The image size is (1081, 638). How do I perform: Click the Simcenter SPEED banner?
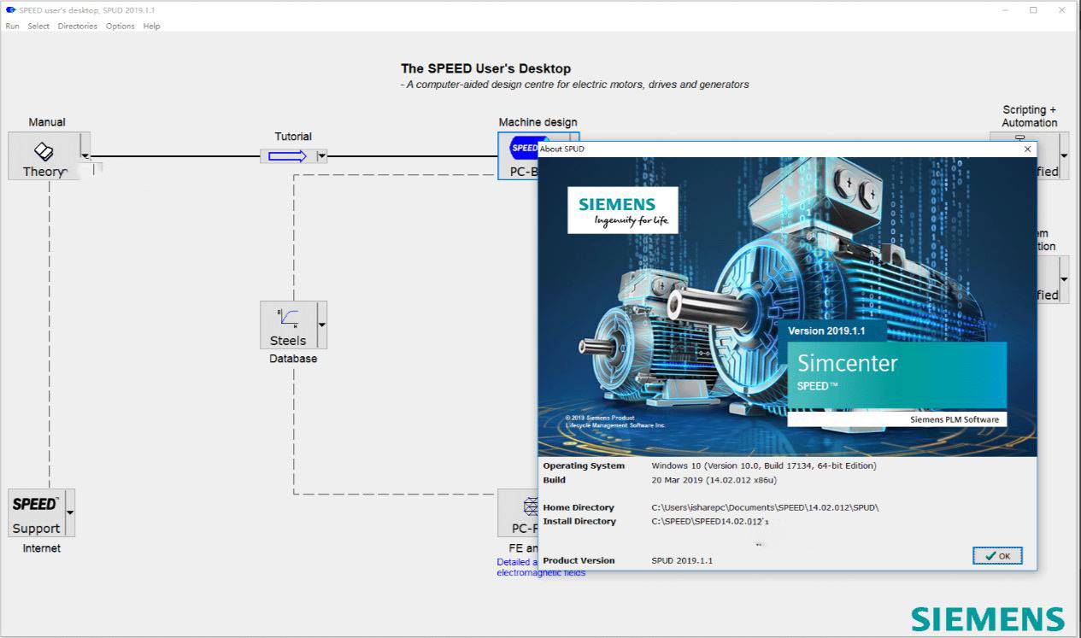pos(897,375)
